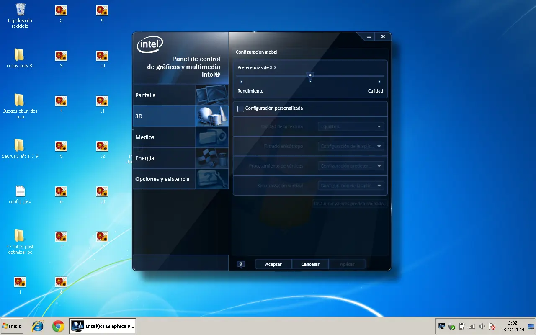Select desktop image file named 2
Viewport: 536px width, 335px height.
pyautogui.click(x=61, y=13)
